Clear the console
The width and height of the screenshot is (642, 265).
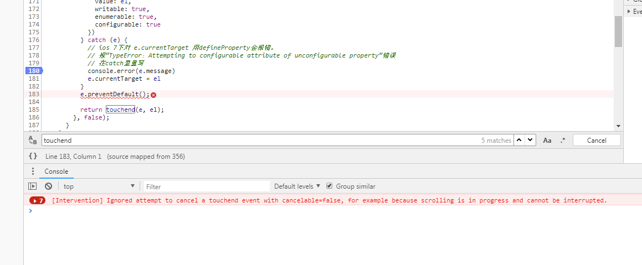48,186
